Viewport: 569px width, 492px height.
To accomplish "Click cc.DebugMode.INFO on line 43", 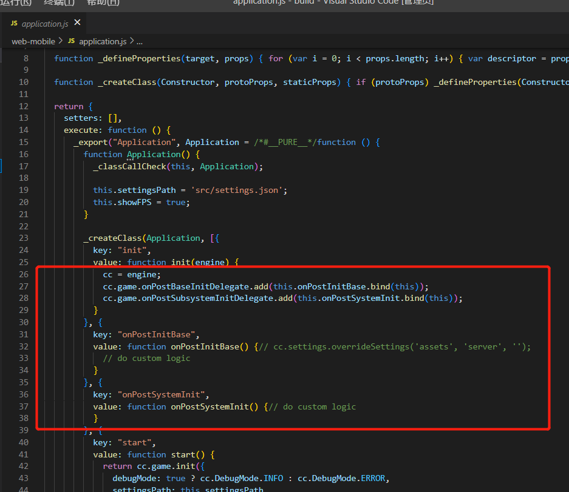I will [x=242, y=478].
